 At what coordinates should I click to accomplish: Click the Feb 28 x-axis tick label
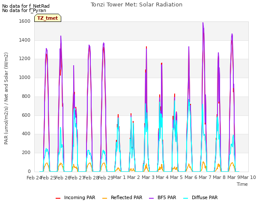point(91,178)
